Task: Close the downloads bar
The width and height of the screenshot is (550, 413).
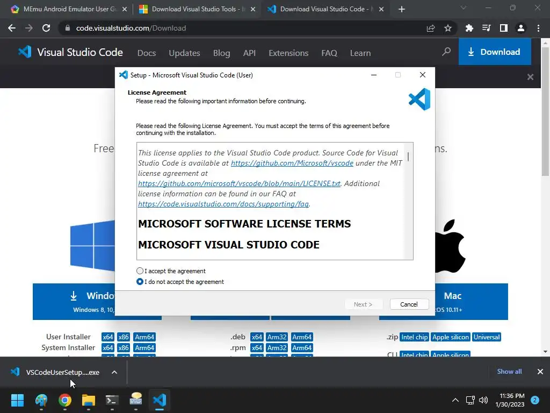Action: (x=540, y=371)
